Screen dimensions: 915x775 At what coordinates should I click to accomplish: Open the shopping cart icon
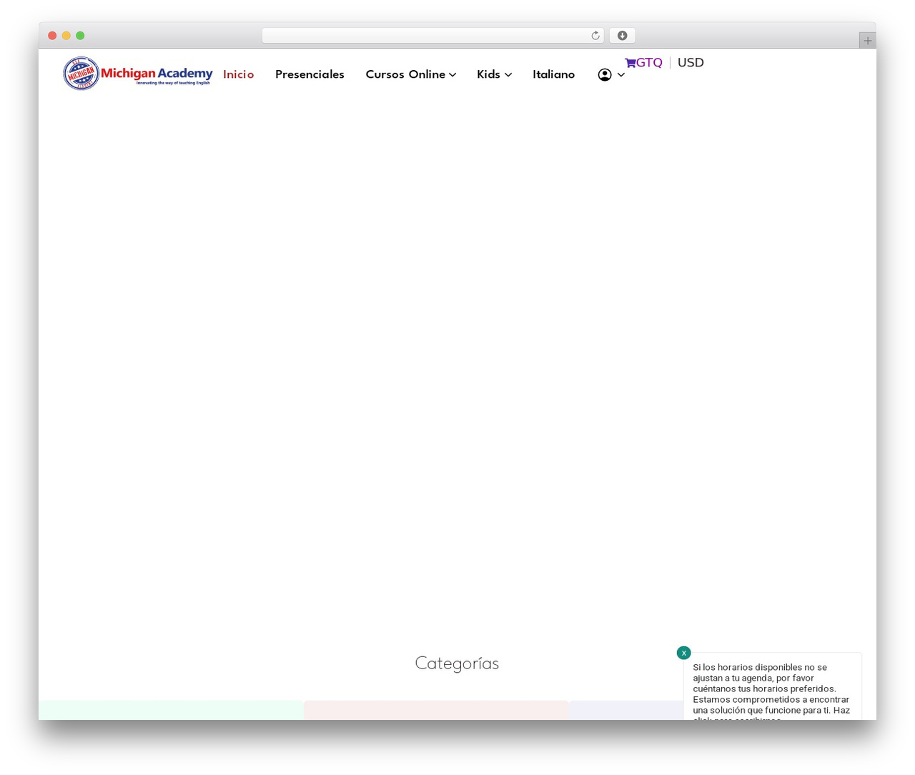(630, 63)
